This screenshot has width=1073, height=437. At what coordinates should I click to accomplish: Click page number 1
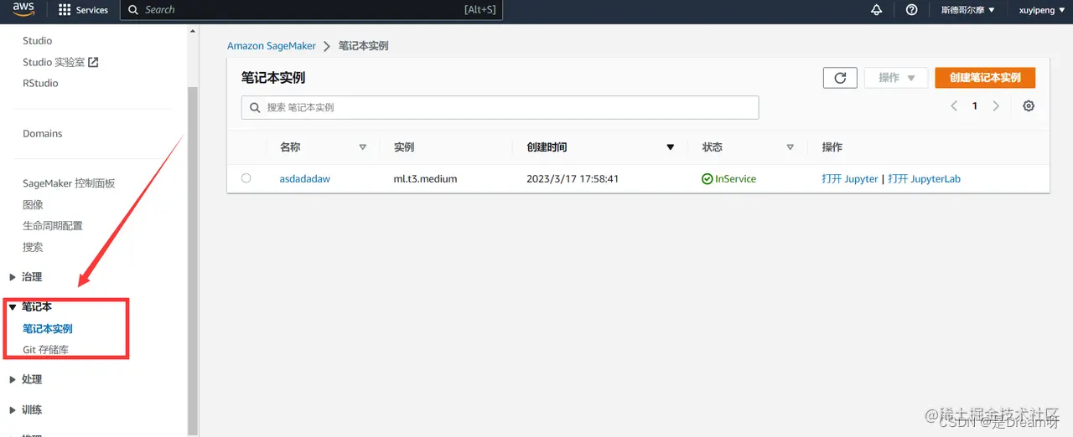click(x=975, y=106)
